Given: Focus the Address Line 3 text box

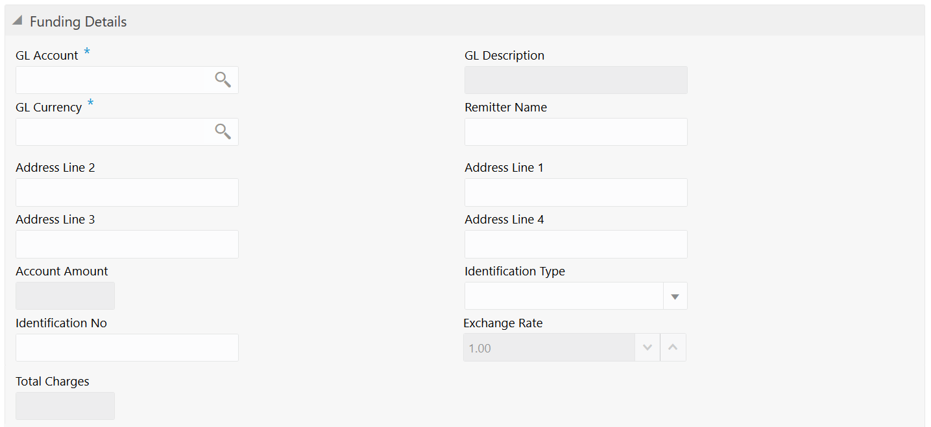Looking at the screenshot, I should (x=127, y=244).
